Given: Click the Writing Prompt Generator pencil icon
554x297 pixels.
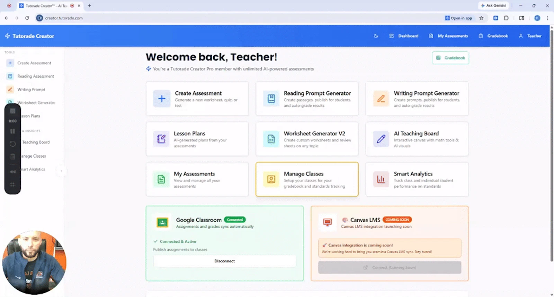Looking at the screenshot, I should tap(381, 99).
